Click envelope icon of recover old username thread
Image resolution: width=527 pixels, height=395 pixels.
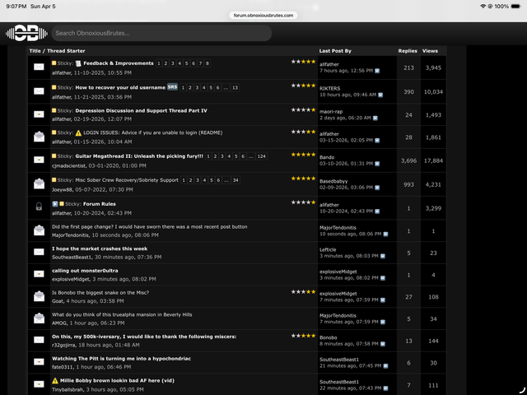[39, 91]
